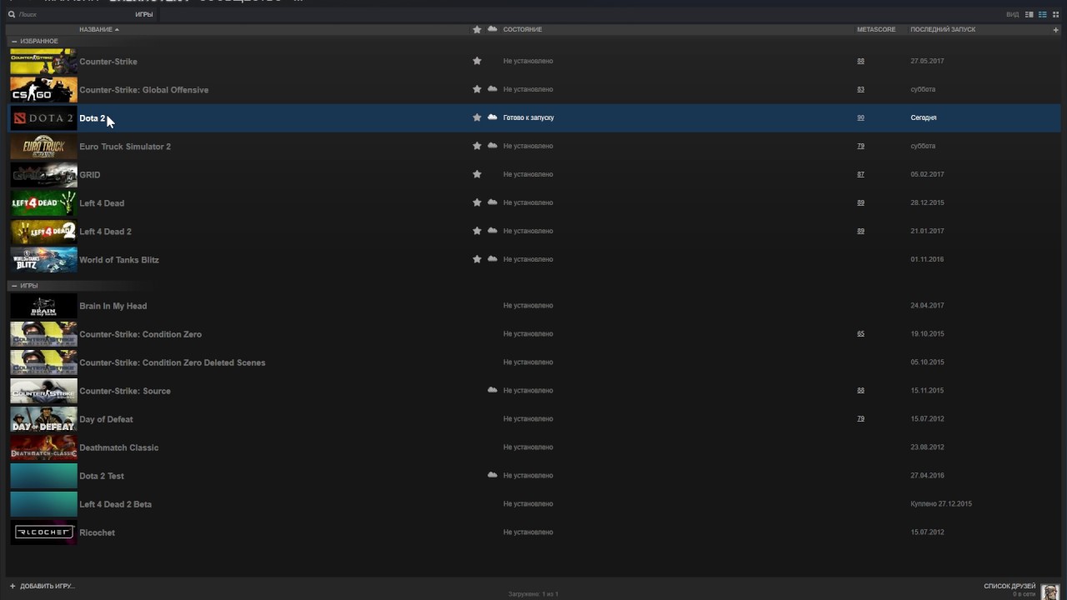Toggle favorite star for GRID

(477, 174)
